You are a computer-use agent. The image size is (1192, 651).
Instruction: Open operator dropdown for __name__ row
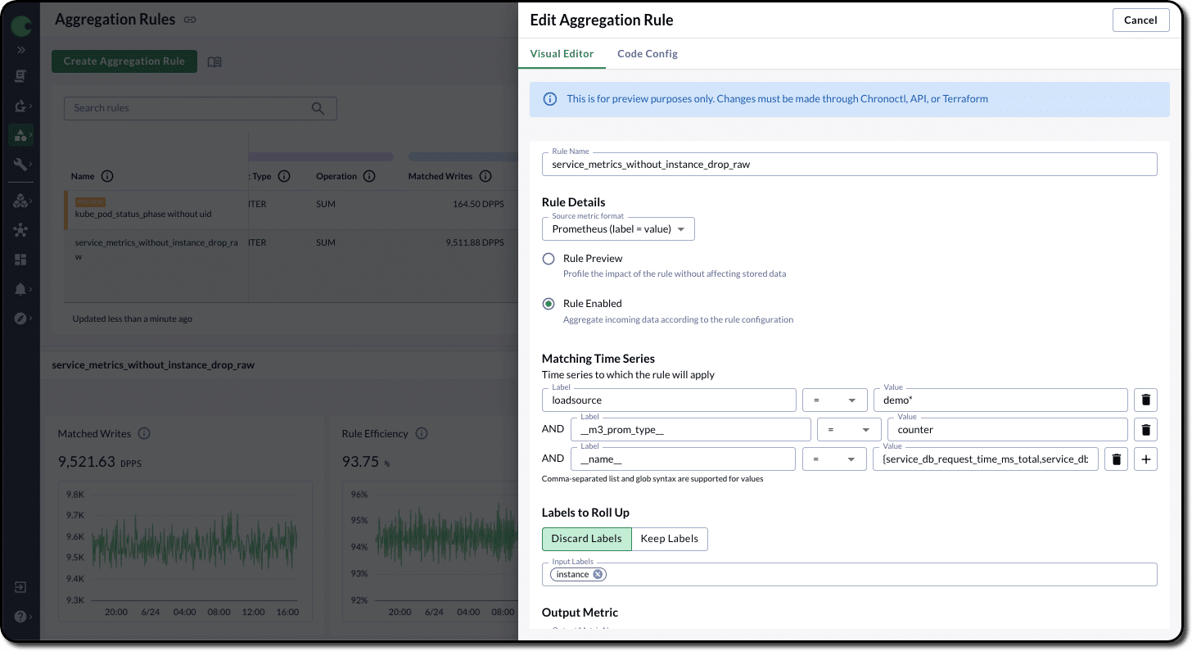(833, 459)
